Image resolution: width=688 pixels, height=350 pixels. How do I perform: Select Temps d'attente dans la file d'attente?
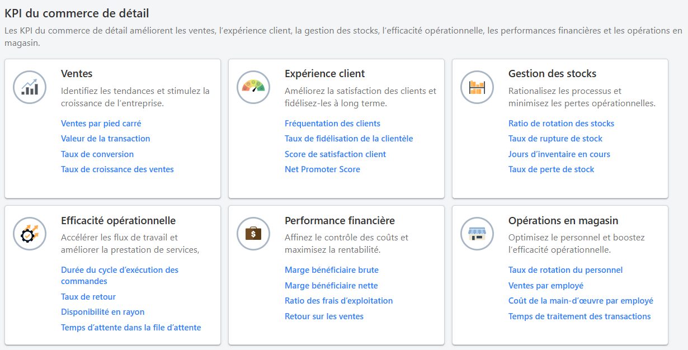[130, 328]
